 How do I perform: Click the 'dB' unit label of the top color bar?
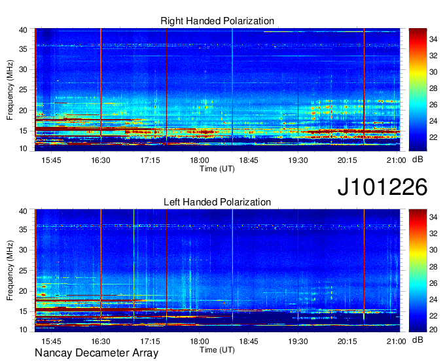[x=418, y=160]
